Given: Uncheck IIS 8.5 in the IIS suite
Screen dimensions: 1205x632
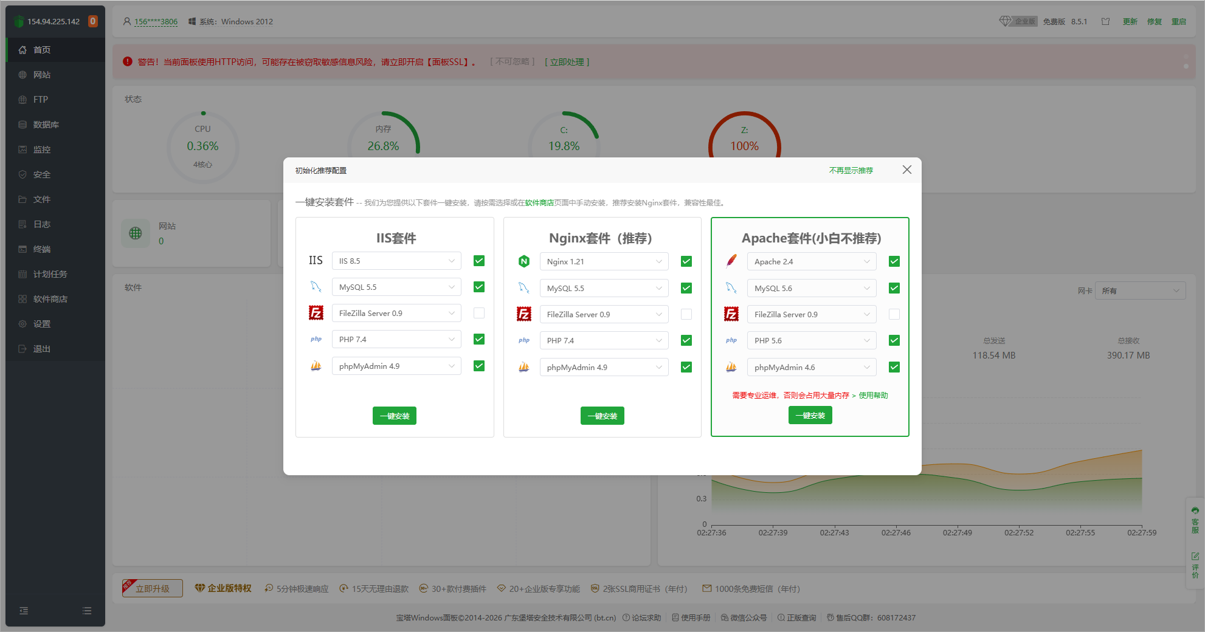Looking at the screenshot, I should point(479,261).
